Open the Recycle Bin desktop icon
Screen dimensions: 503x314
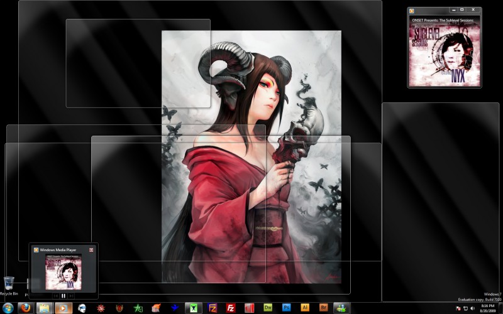pos(9,286)
